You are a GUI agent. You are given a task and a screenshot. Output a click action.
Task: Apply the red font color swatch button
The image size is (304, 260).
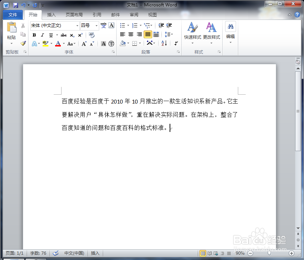tap(58, 44)
